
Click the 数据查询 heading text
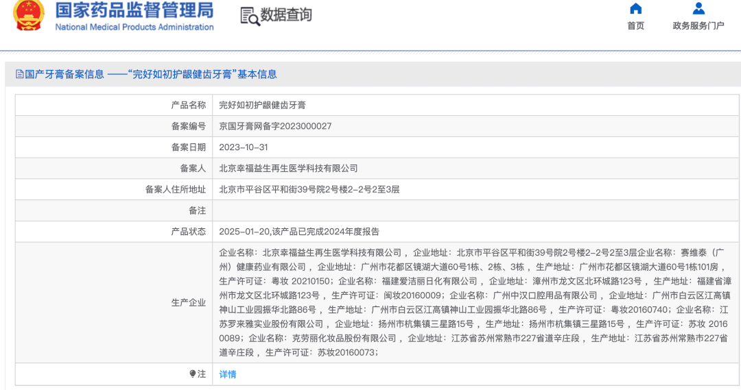point(287,15)
